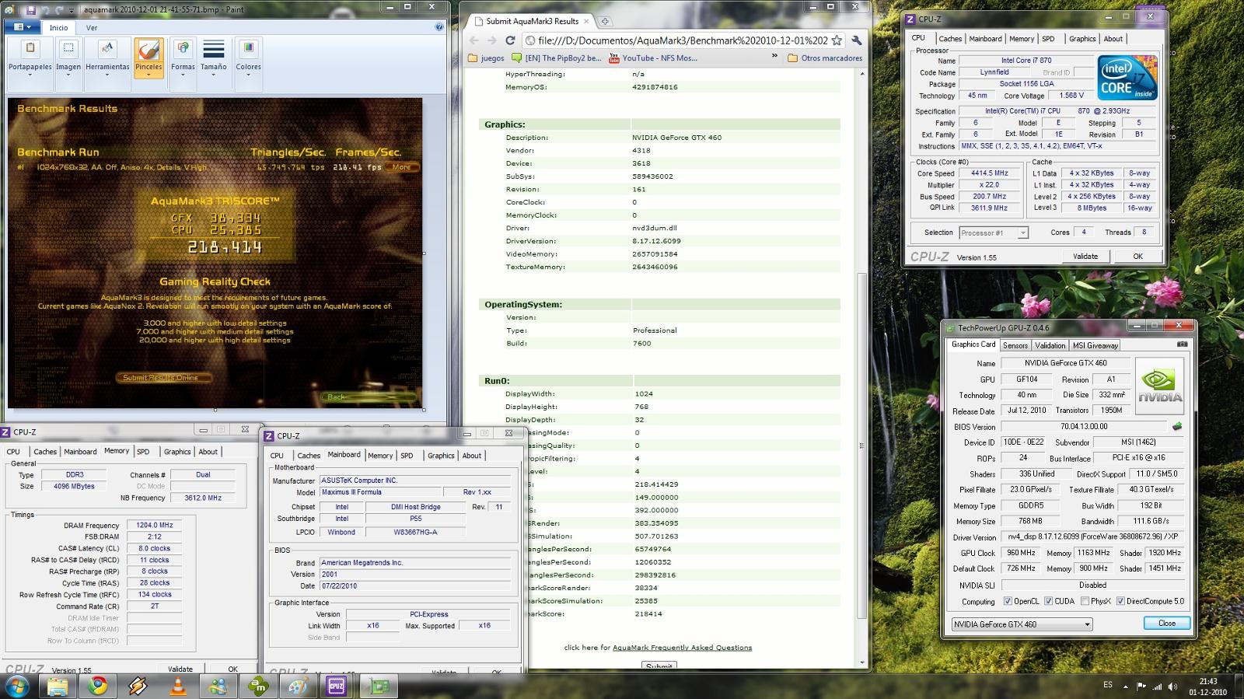Click the CPU-Z taskbar icon
Viewport: 1244px width, 699px height.
pyautogui.click(x=337, y=687)
